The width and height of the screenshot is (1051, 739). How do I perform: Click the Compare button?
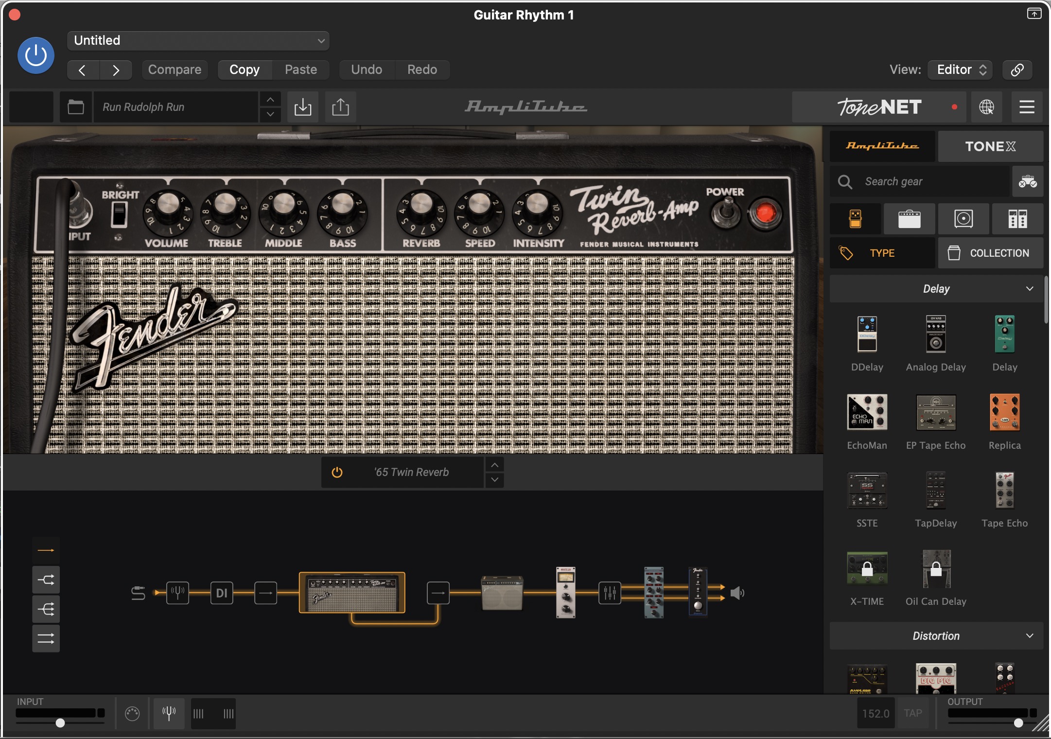[175, 70]
